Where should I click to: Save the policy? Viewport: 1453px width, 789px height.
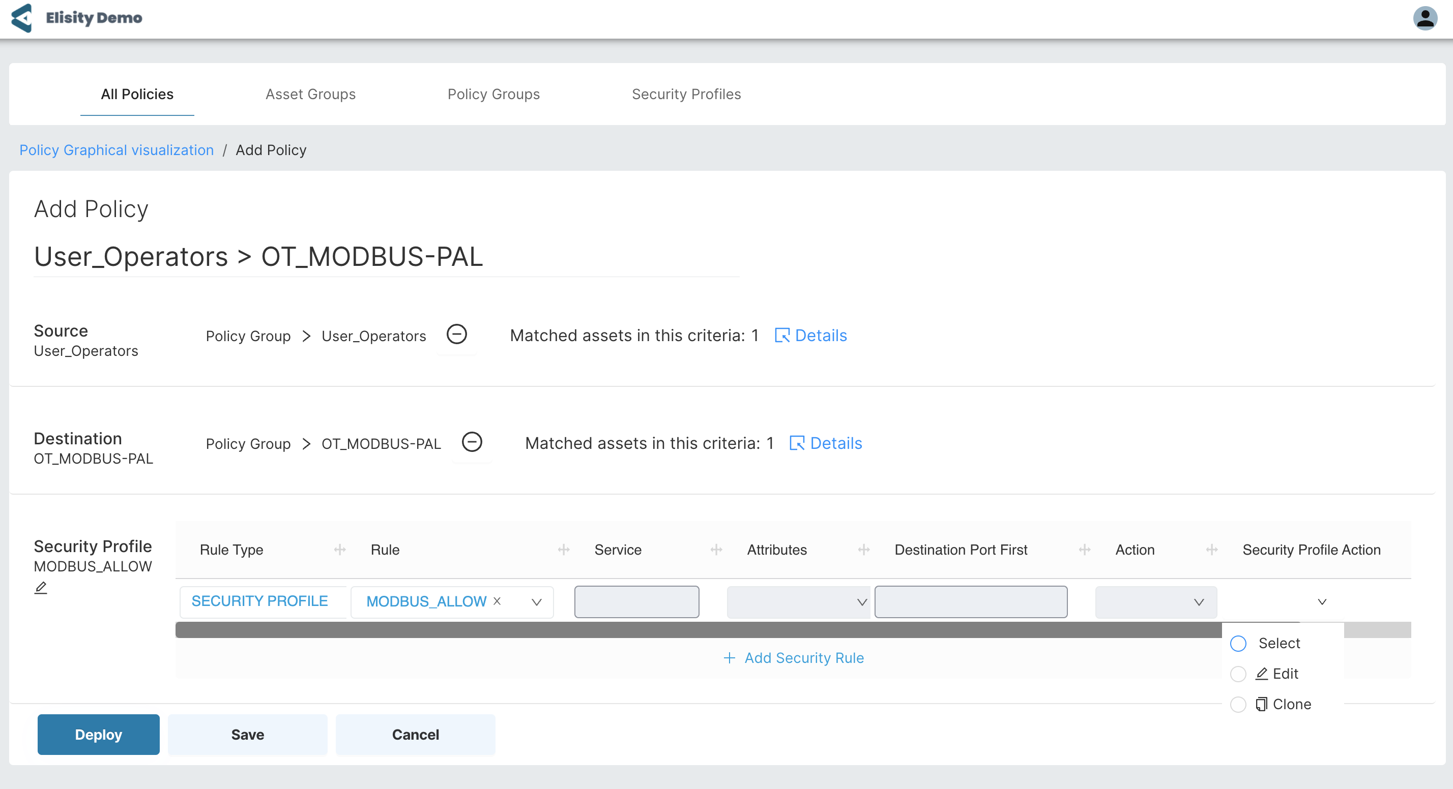click(x=247, y=734)
